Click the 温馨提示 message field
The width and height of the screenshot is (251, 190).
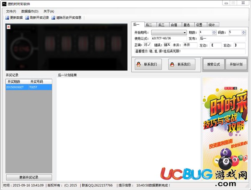click(x=190, y=52)
